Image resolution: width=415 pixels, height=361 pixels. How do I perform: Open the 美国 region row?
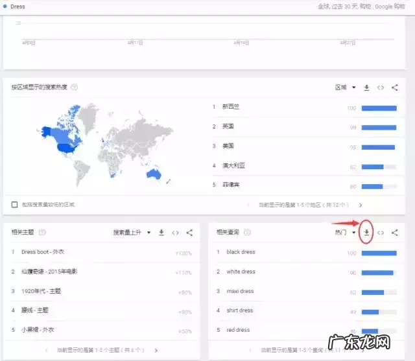click(309, 146)
